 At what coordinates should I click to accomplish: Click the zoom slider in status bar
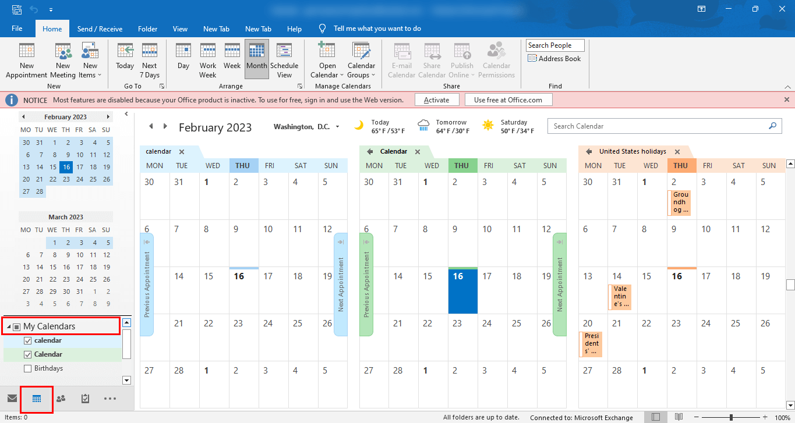tap(731, 417)
